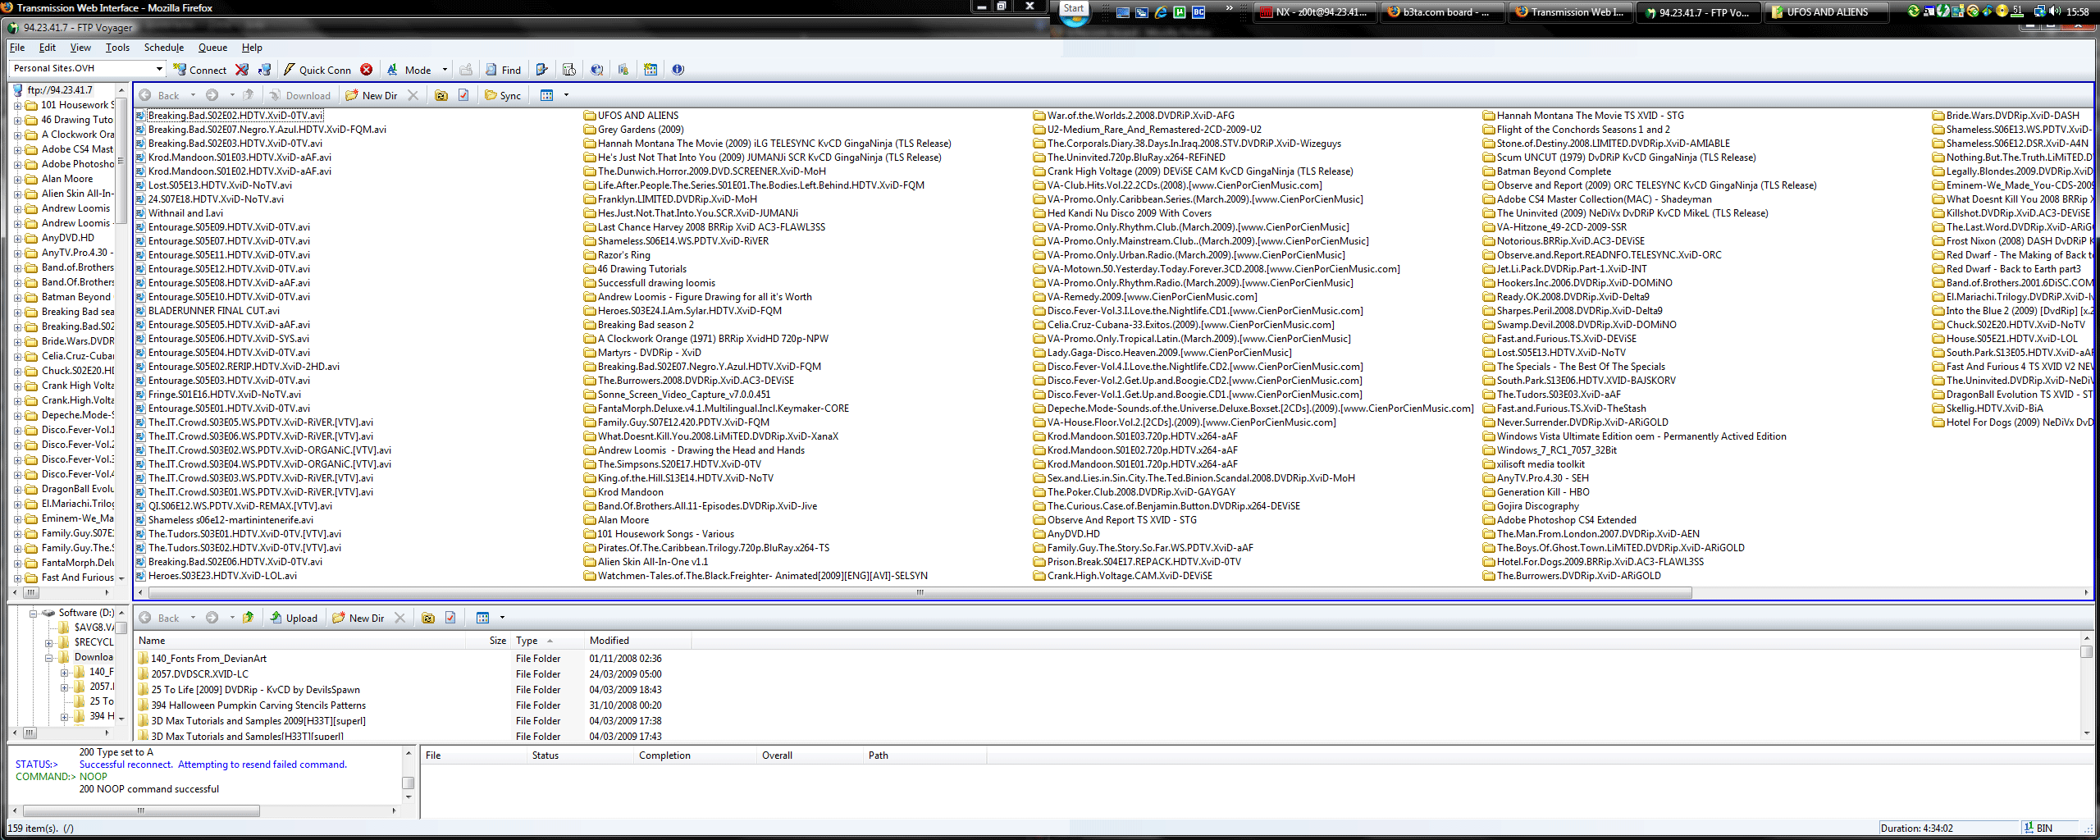Click refresh folder icon in remote toolbar
This screenshot has height=840, width=2100.
441,95
